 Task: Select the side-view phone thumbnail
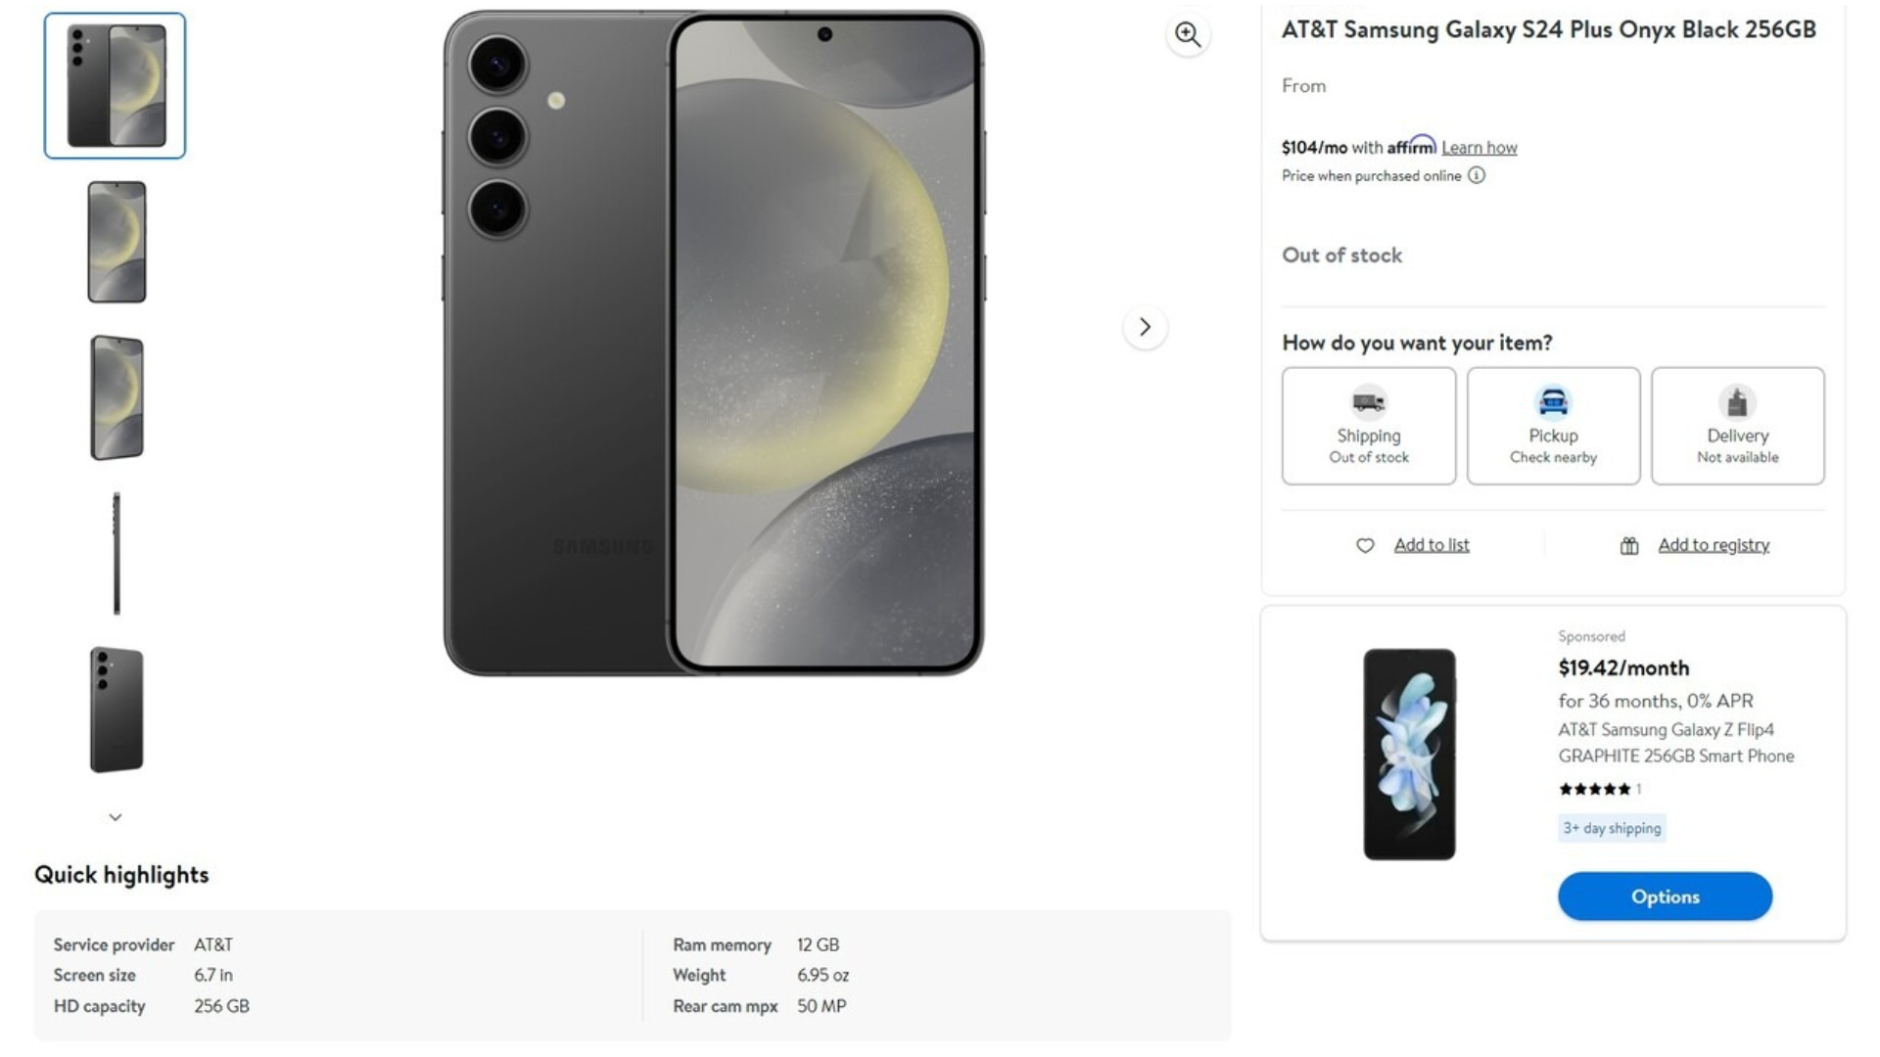[x=116, y=554]
